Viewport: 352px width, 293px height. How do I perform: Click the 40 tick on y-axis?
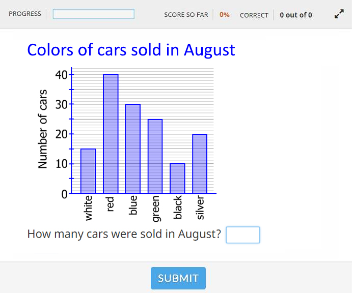(x=61, y=75)
